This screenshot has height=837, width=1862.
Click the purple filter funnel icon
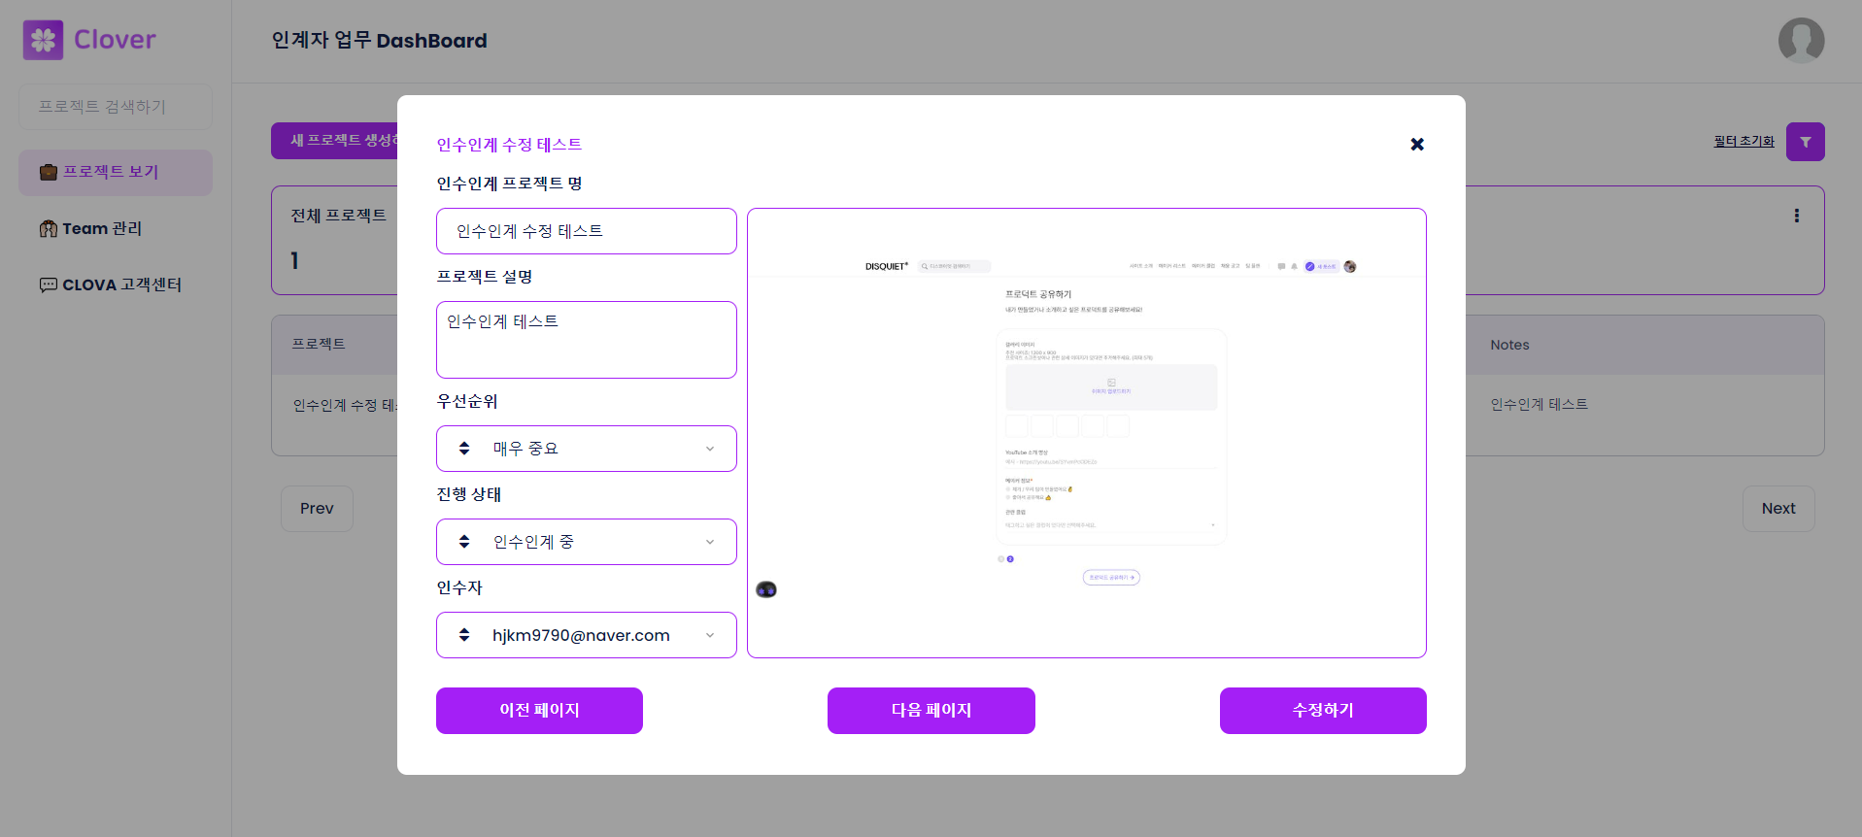pos(1805,142)
